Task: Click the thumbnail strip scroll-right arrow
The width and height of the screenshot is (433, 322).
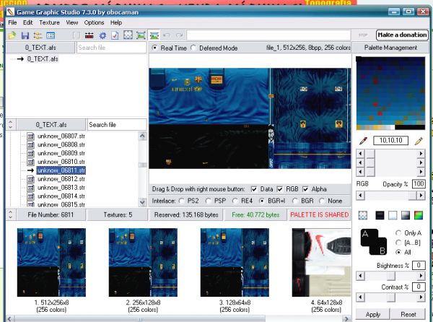Action: (347, 319)
